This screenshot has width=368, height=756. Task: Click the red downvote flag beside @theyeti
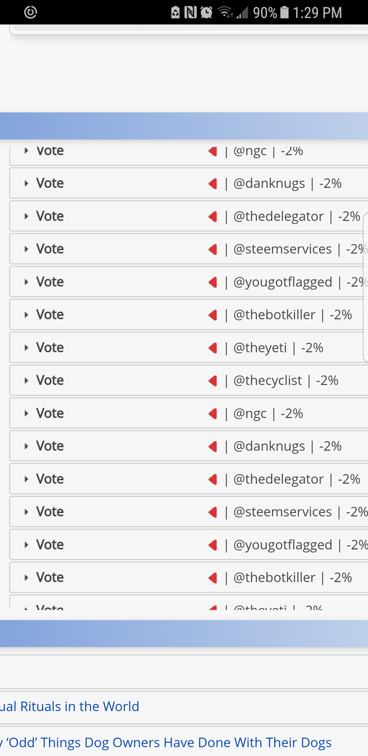[213, 348]
